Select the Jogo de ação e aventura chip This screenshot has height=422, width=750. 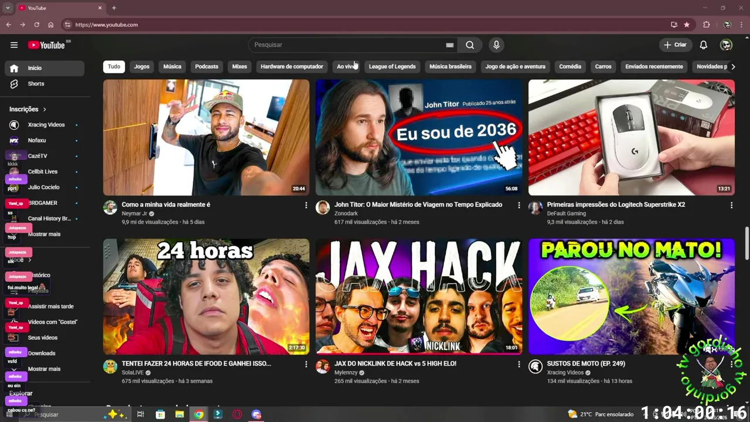click(515, 67)
